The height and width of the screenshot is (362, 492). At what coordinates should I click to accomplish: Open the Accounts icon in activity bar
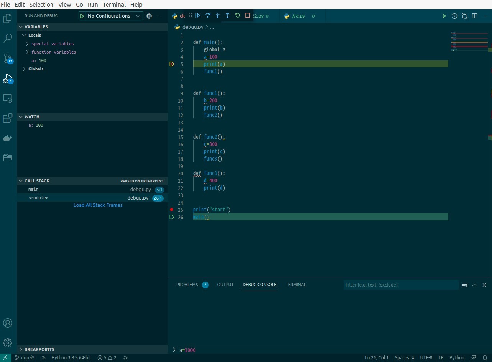(x=8, y=323)
